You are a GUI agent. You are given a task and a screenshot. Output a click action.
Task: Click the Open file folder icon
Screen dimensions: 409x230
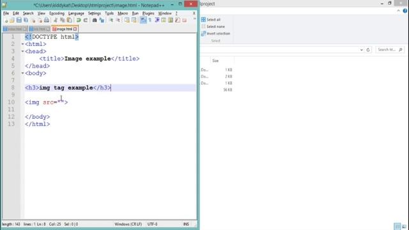(12, 20)
